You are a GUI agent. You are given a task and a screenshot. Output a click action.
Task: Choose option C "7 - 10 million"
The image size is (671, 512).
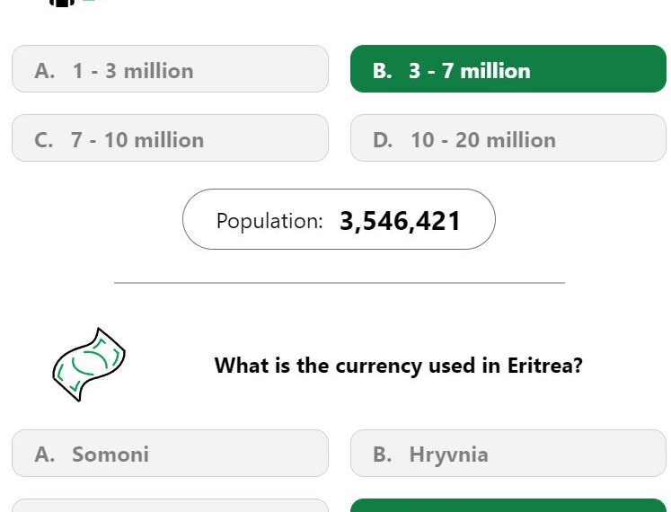pyautogui.click(x=170, y=138)
